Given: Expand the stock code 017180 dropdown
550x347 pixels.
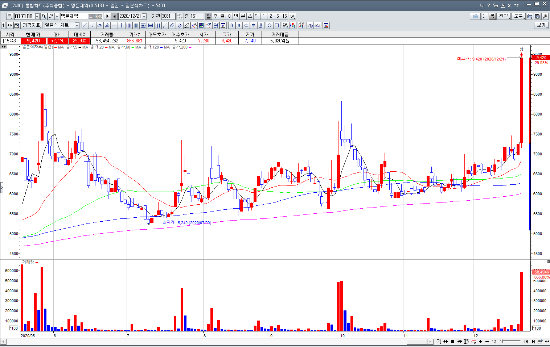Looking at the screenshot, I should coord(37,16).
